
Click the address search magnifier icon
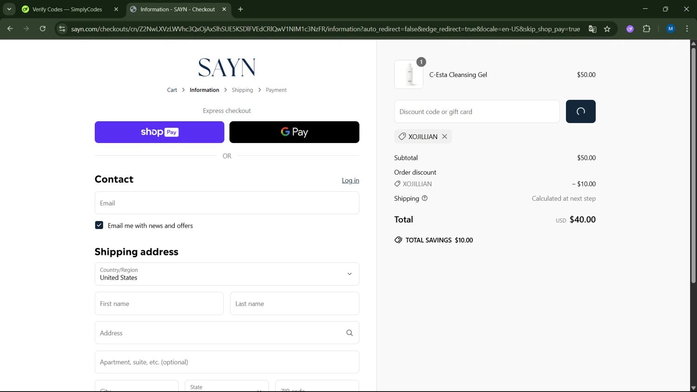click(x=349, y=333)
